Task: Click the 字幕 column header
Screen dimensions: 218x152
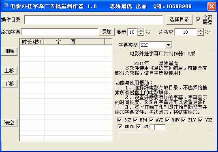Action: [74, 42]
